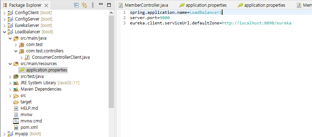Expand the ConfigServer project
The image size is (312, 137).
click(x=5, y=19)
